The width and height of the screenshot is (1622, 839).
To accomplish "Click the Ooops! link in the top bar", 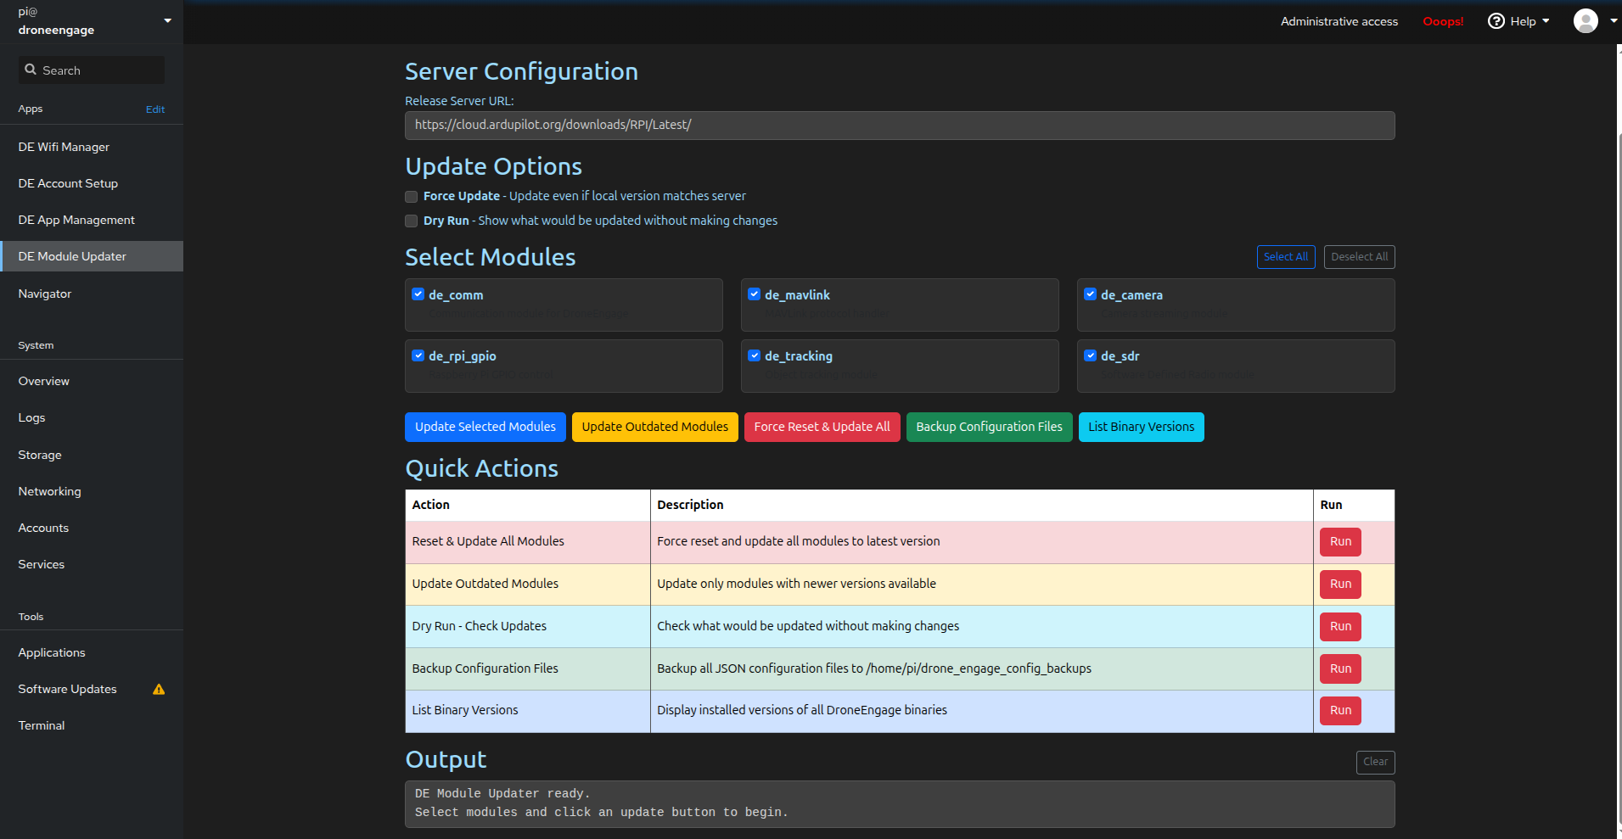I will [1443, 21].
